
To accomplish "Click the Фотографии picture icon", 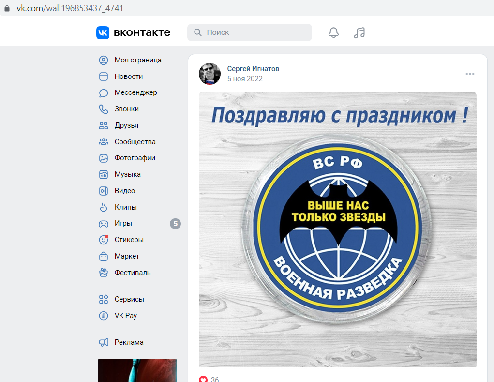I will (x=104, y=158).
